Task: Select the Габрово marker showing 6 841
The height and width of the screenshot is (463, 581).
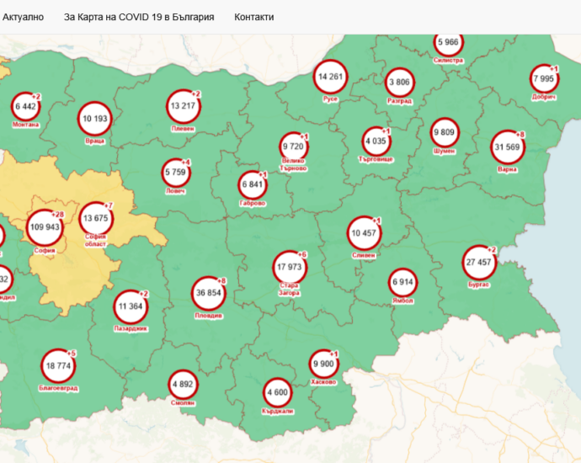Action: [x=253, y=184]
